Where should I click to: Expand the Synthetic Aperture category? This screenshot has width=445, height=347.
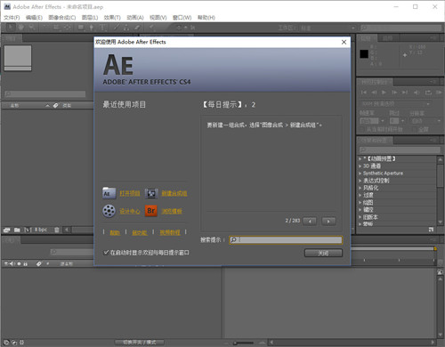(x=360, y=173)
